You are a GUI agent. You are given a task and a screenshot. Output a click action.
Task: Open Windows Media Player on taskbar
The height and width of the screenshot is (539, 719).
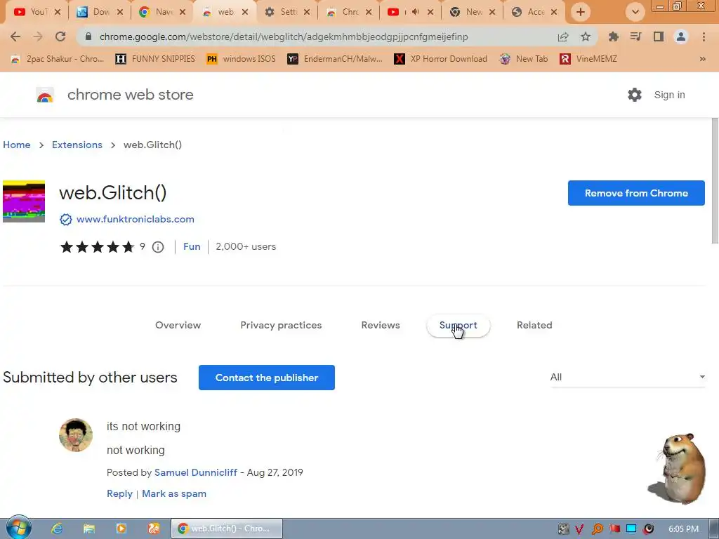click(x=121, y=528)
